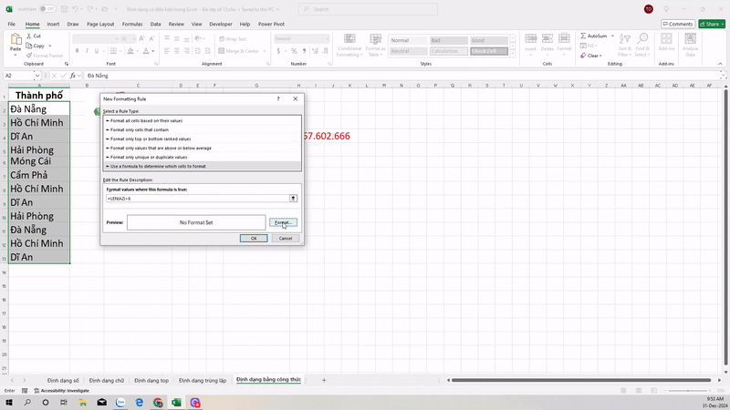Click the collapse-dialog arrow beside formula box
The image size is (730, 410).
point(293,199)
